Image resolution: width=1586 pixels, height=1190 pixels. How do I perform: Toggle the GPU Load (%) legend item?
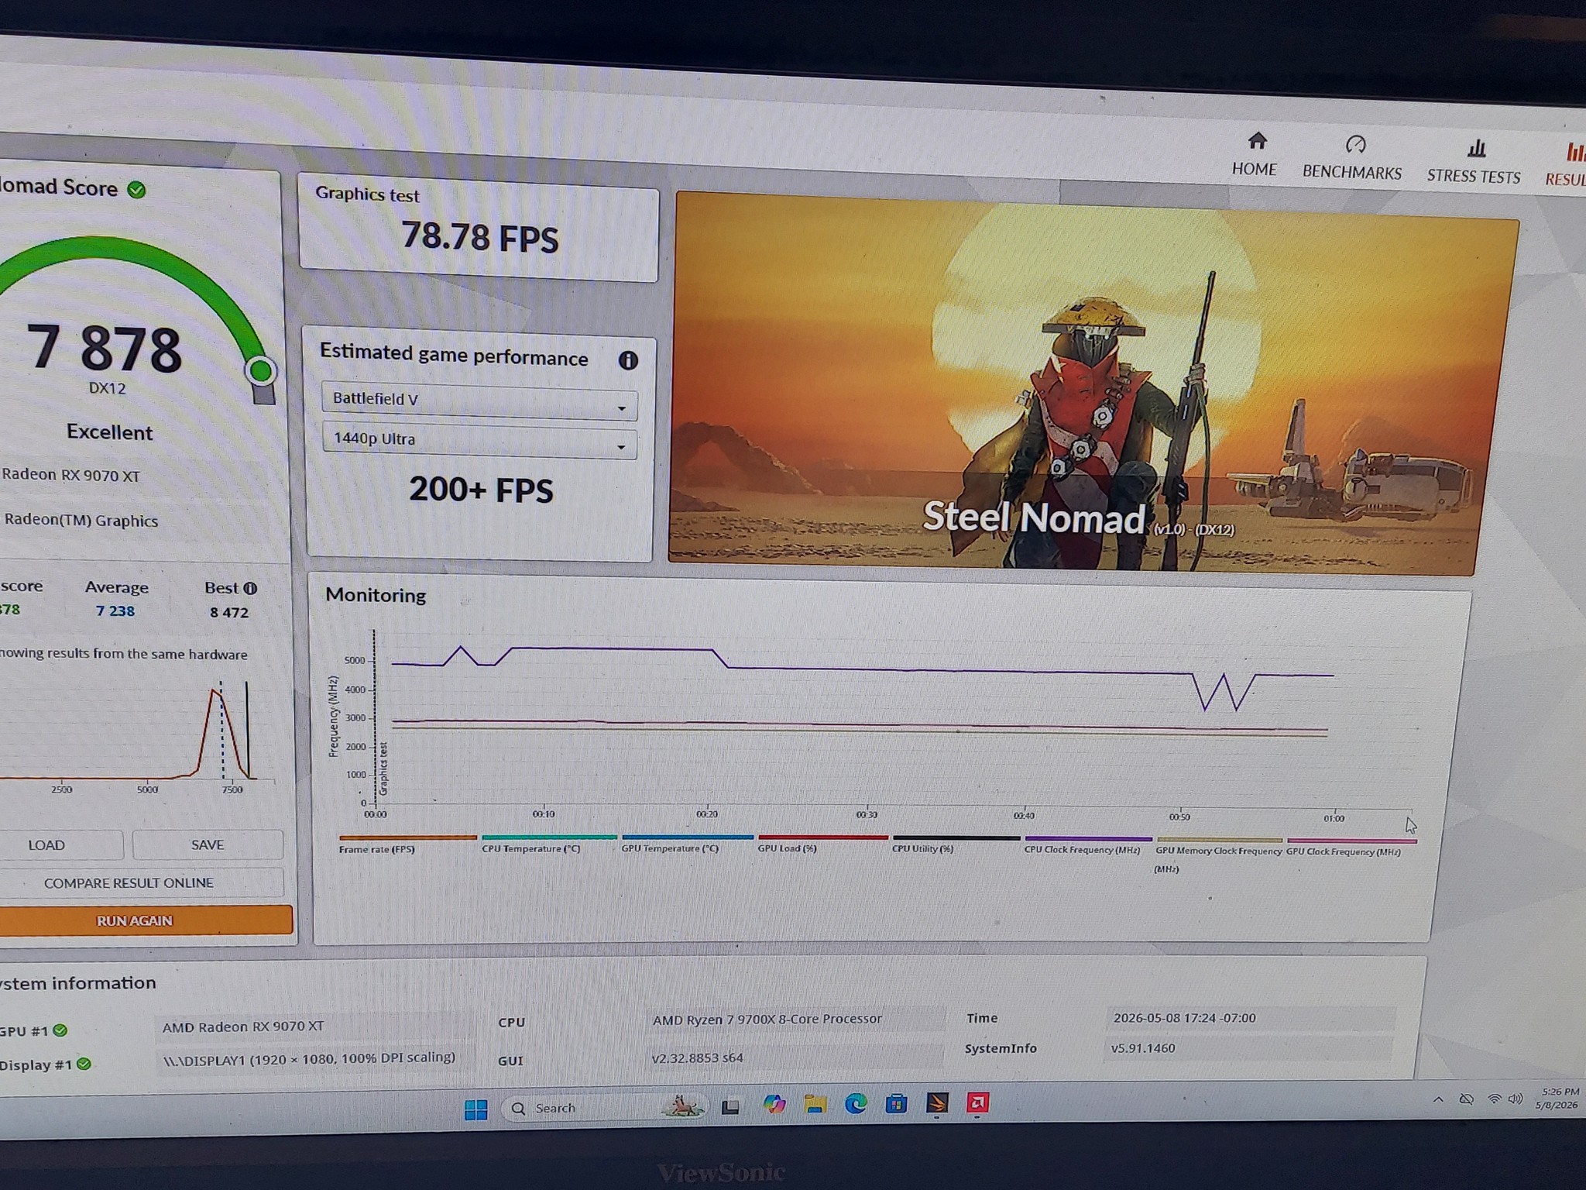point(822,843)
